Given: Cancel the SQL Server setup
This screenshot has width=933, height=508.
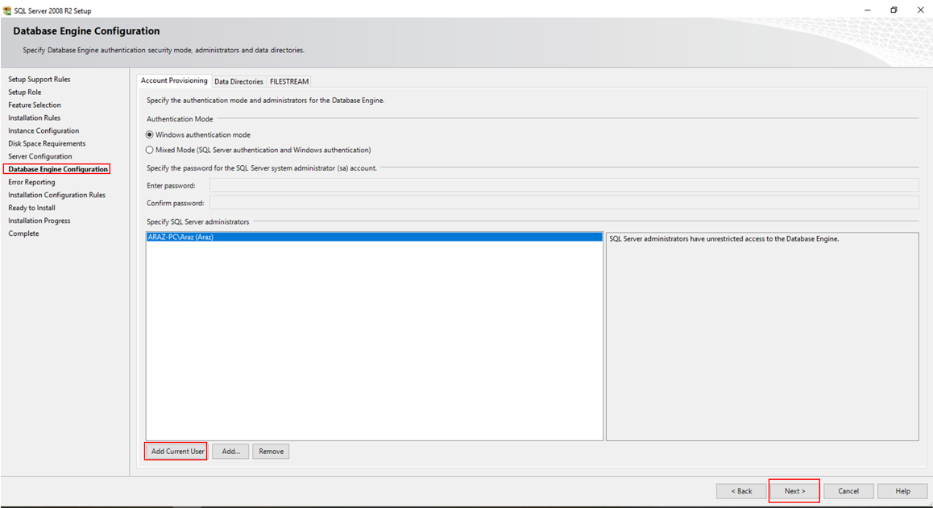Looking at the screenshot, I should coord(848,491).
